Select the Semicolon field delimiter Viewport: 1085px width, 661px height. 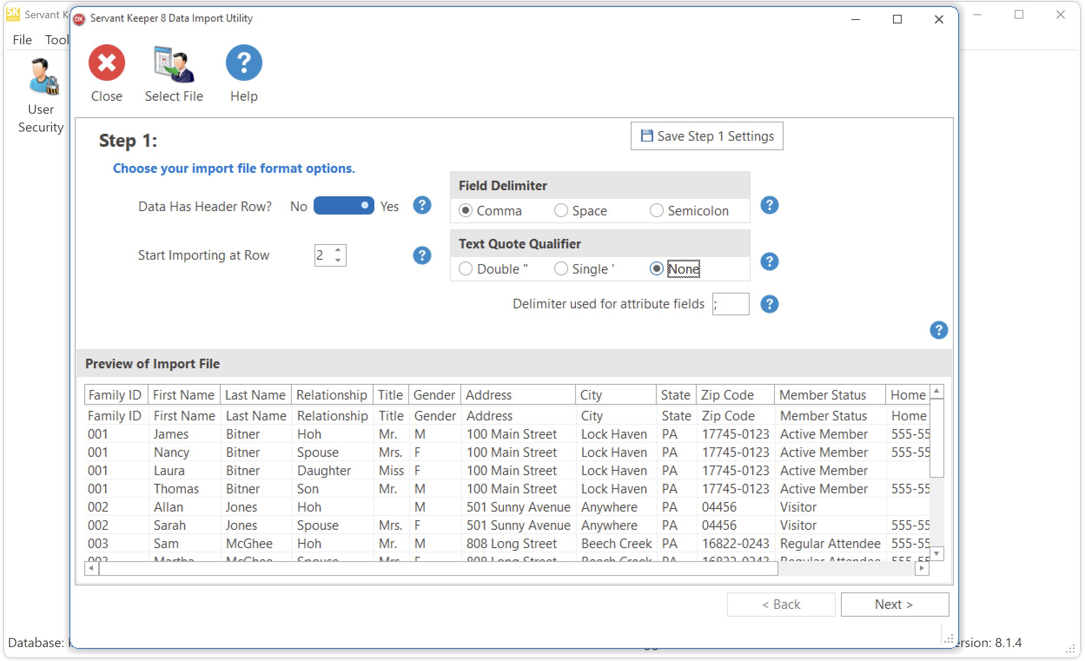tap(656, 211)
